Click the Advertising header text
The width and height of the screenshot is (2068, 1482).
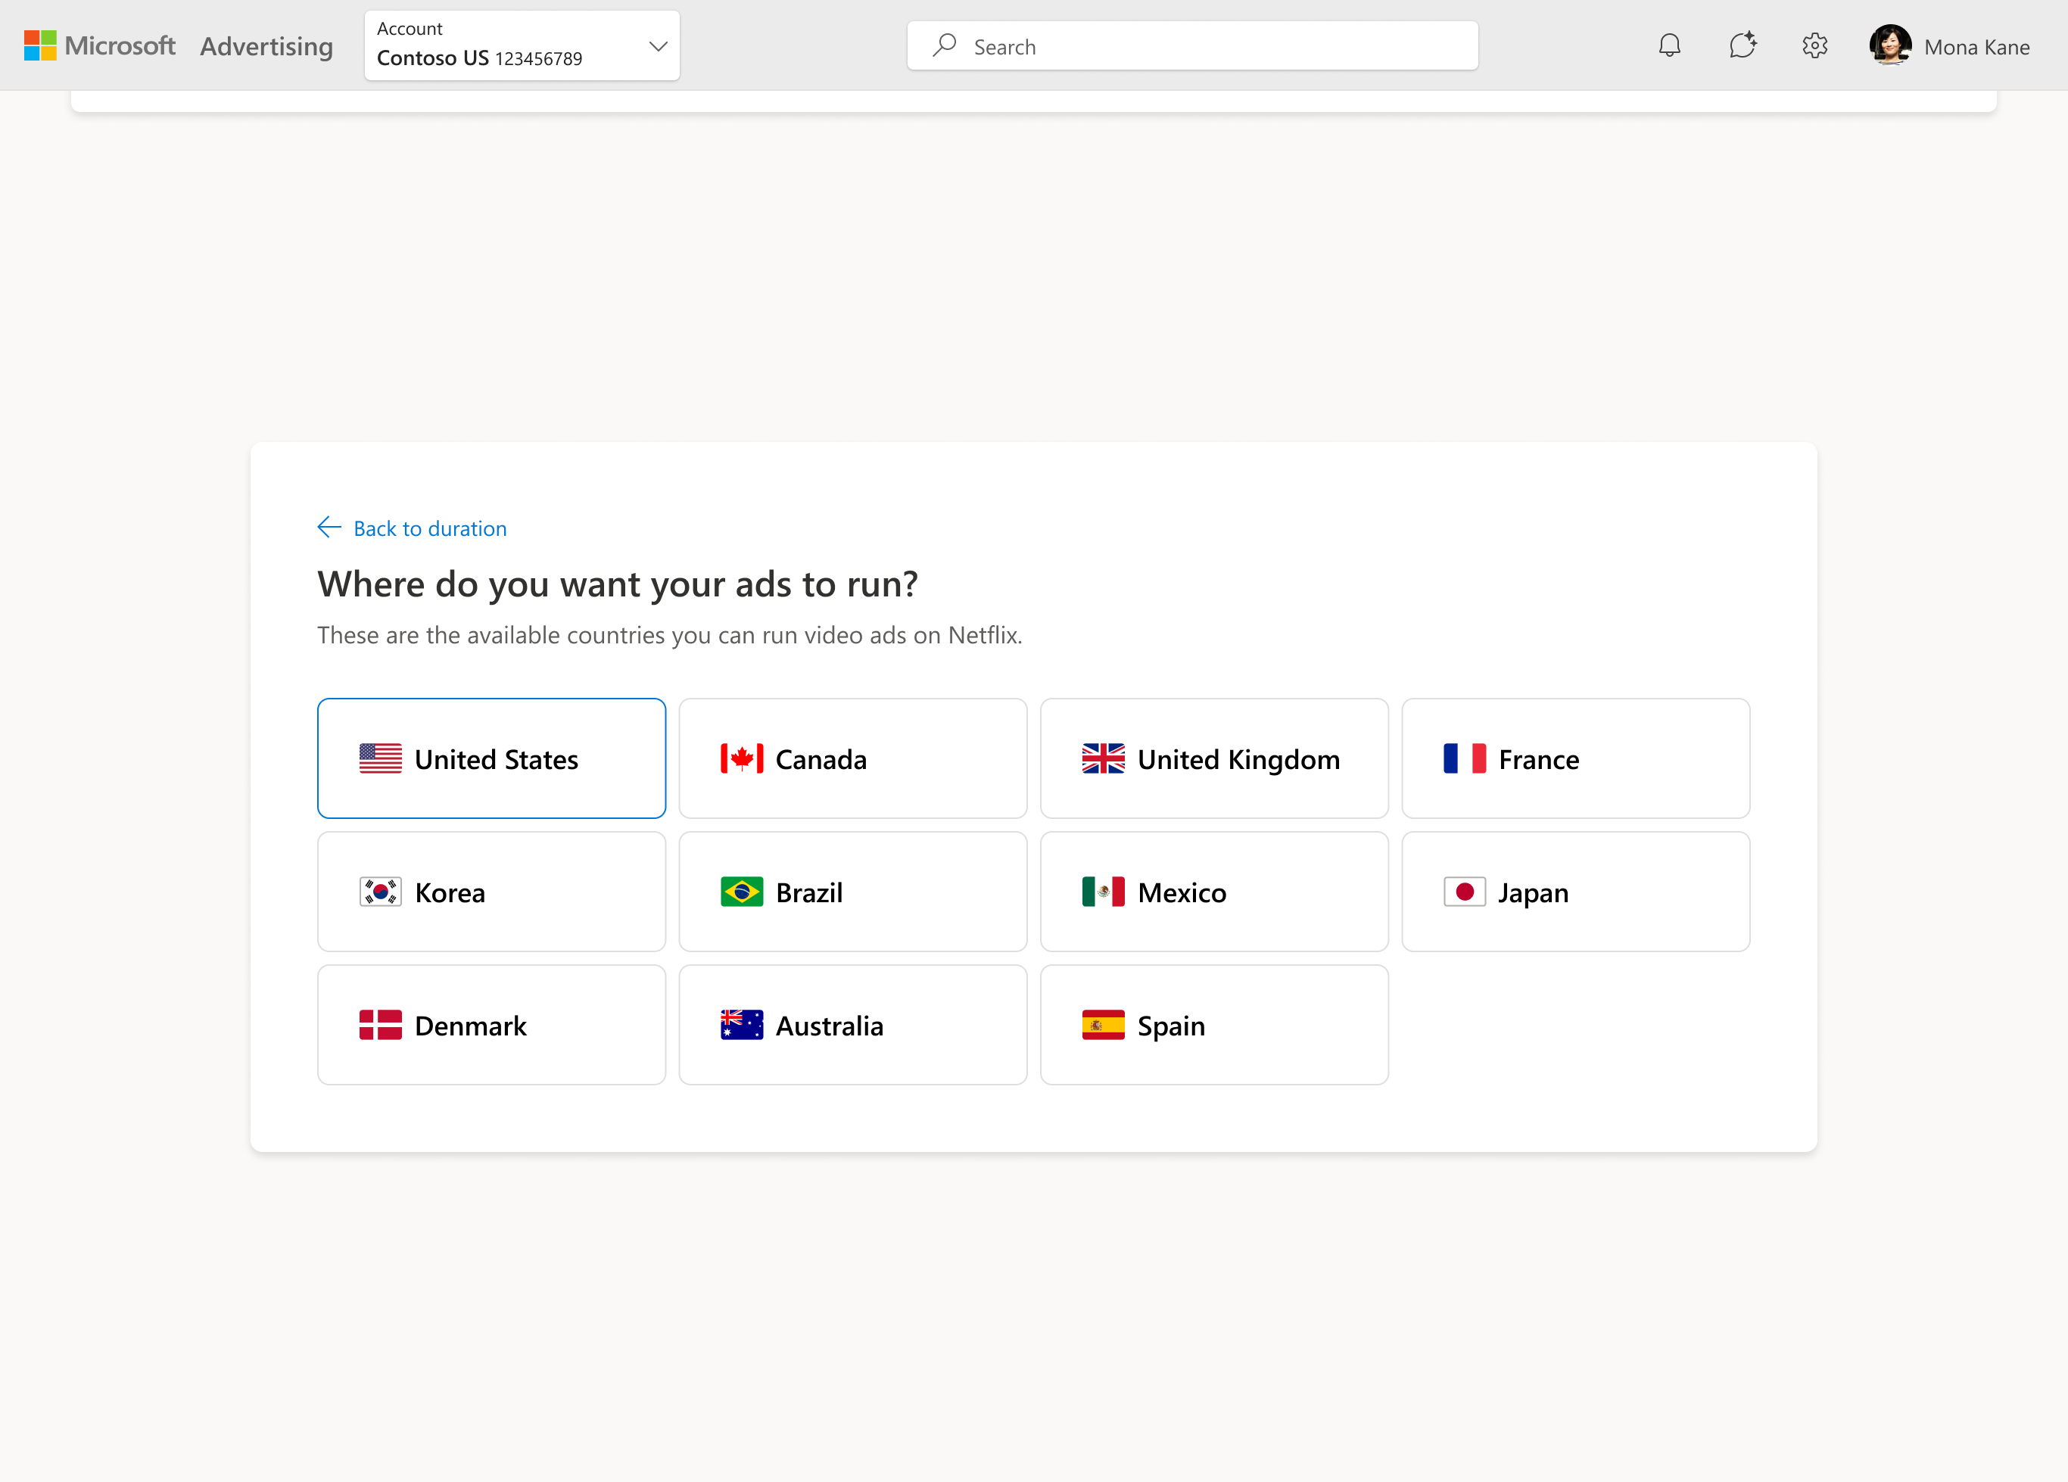266,46
